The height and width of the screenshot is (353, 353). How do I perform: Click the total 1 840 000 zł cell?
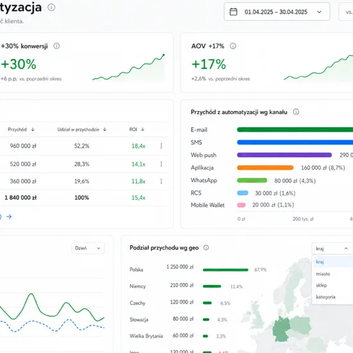click(x=21, y=198)
